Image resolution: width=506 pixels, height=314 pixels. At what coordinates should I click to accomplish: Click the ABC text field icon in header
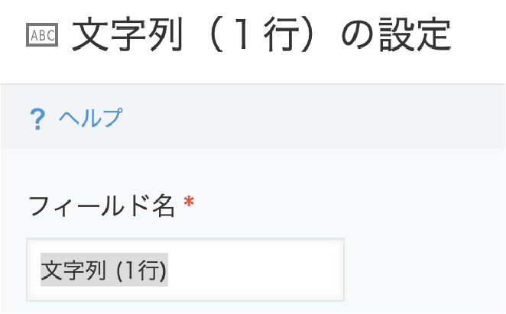[42, 34]
